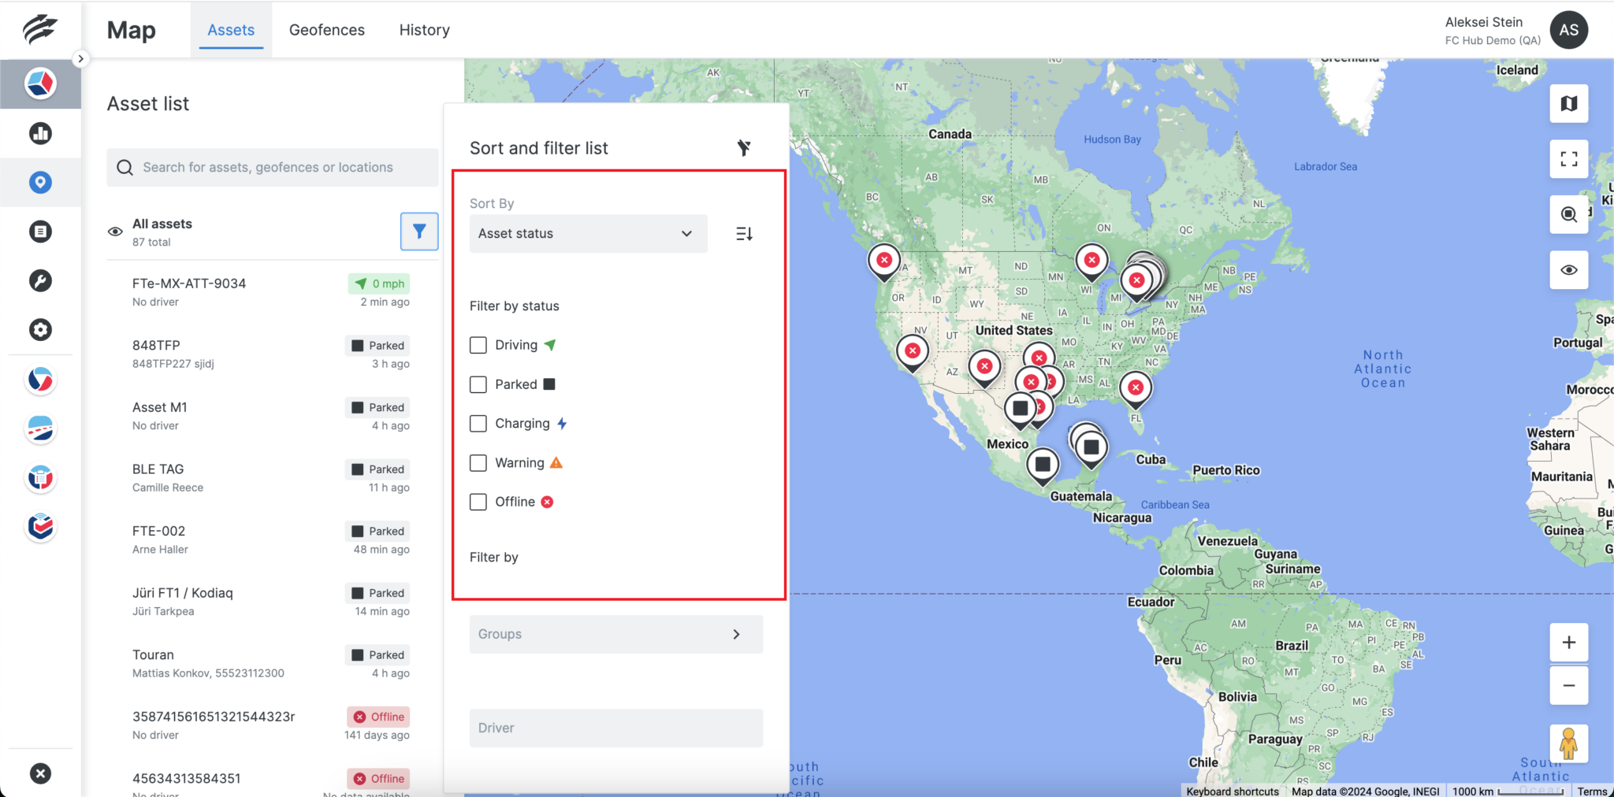This screenshot has height=797, width=1614.
Task: Enable the Offline status filter
Action: pos(478,502)
